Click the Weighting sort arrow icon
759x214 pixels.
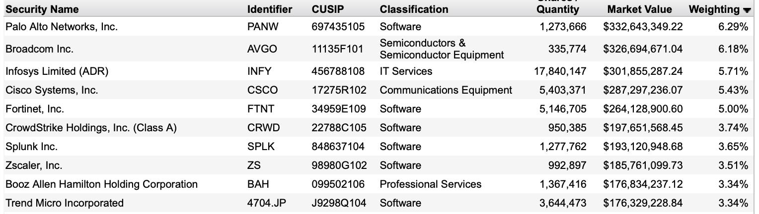(747, 10)
